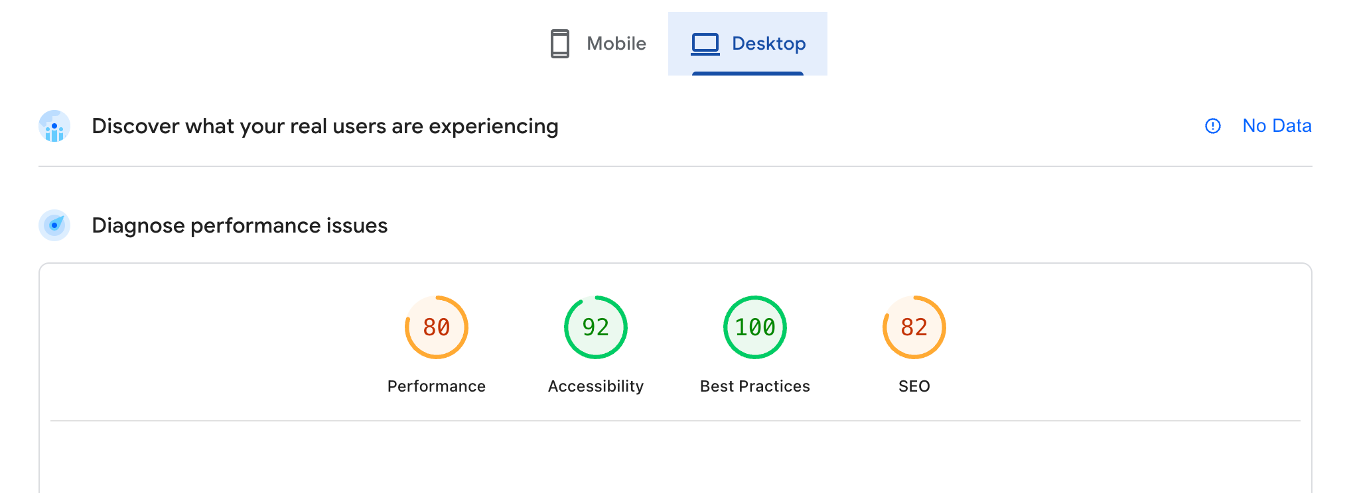
Task: Jump to the Accessibility score 92 gauge
Action: (x=596, y=327)
